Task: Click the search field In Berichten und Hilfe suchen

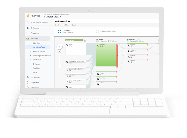Action: click(x=40, y=22)
